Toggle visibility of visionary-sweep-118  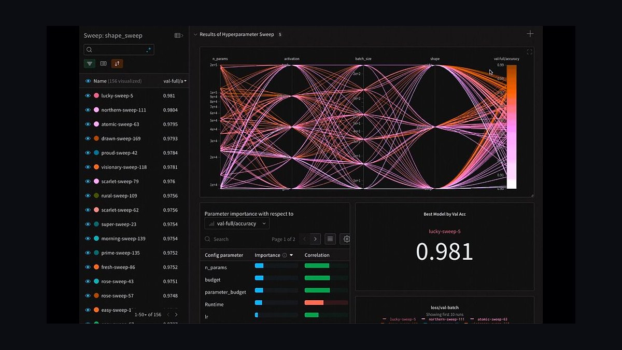click(x=88, y=167)
